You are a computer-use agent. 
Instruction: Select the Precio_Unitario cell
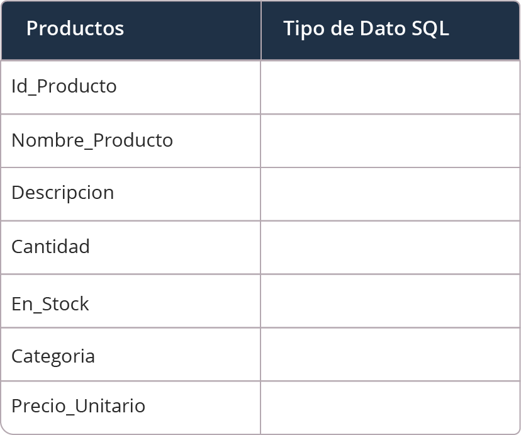pos(131,407)
